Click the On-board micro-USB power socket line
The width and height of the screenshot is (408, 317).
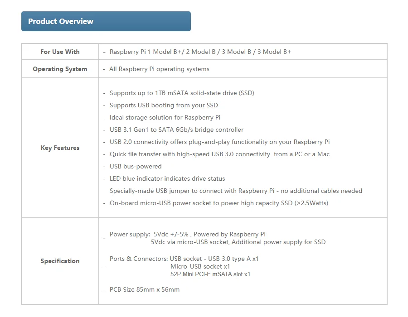coord(219,203)
